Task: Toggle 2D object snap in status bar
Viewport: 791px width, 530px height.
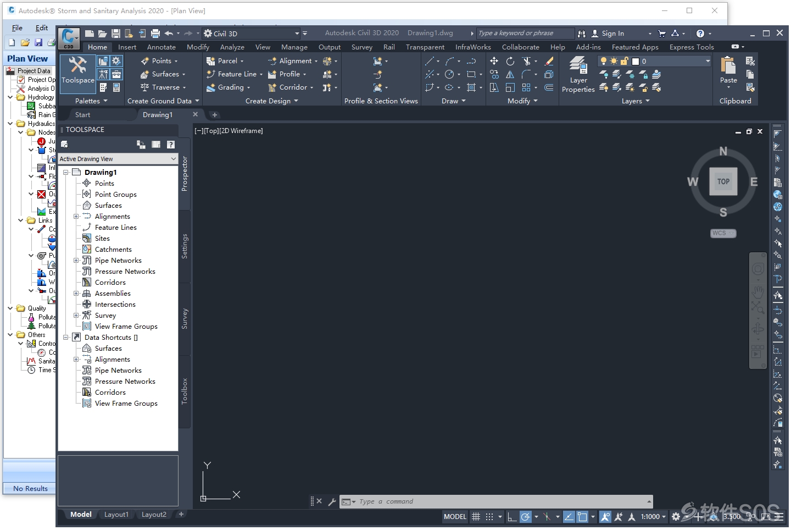Action: pyautogui.click(x=582, y=517)
